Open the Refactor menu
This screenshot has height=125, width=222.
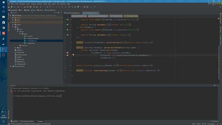40,4
